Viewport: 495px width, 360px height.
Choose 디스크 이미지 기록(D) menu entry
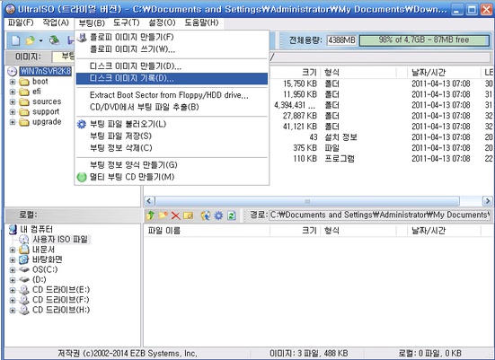point(172,79)
